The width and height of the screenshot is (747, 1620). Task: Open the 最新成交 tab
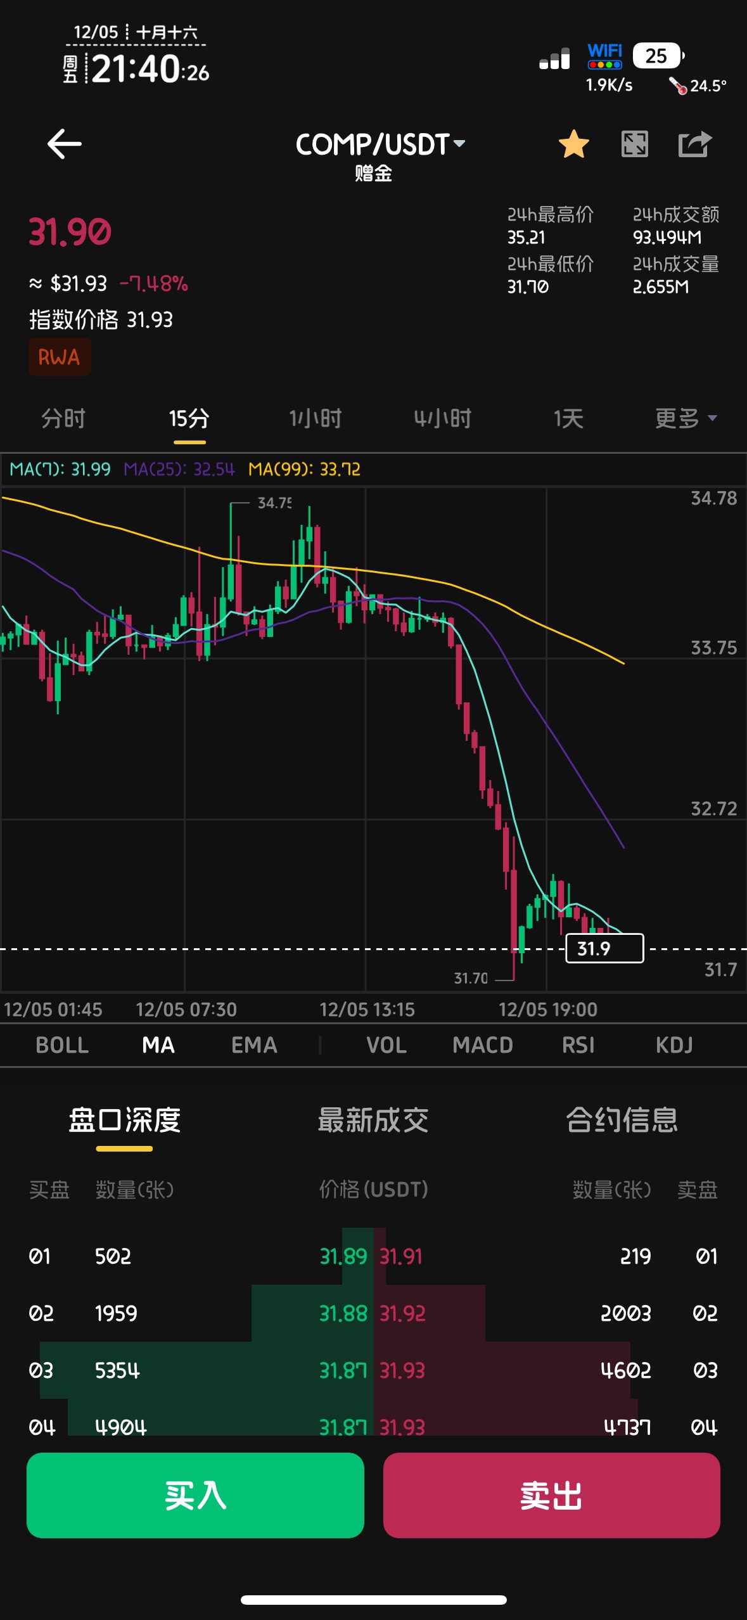coord(373,1120)
